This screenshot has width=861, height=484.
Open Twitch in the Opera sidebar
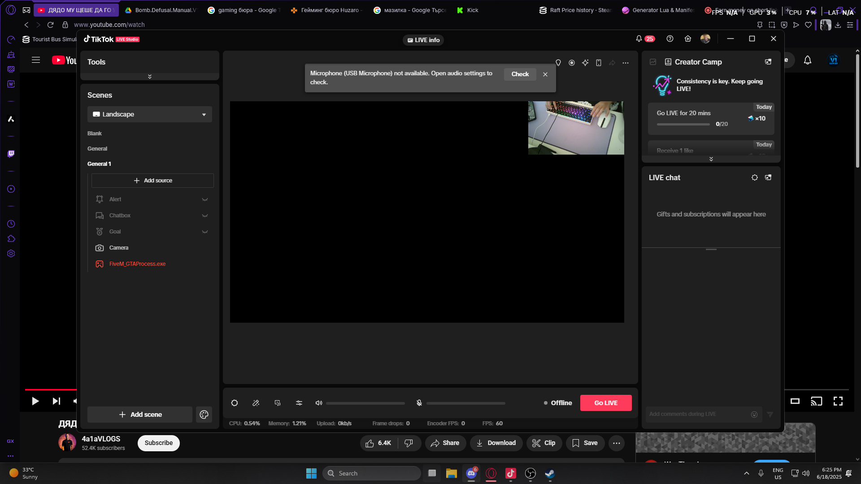click(11, 154)
